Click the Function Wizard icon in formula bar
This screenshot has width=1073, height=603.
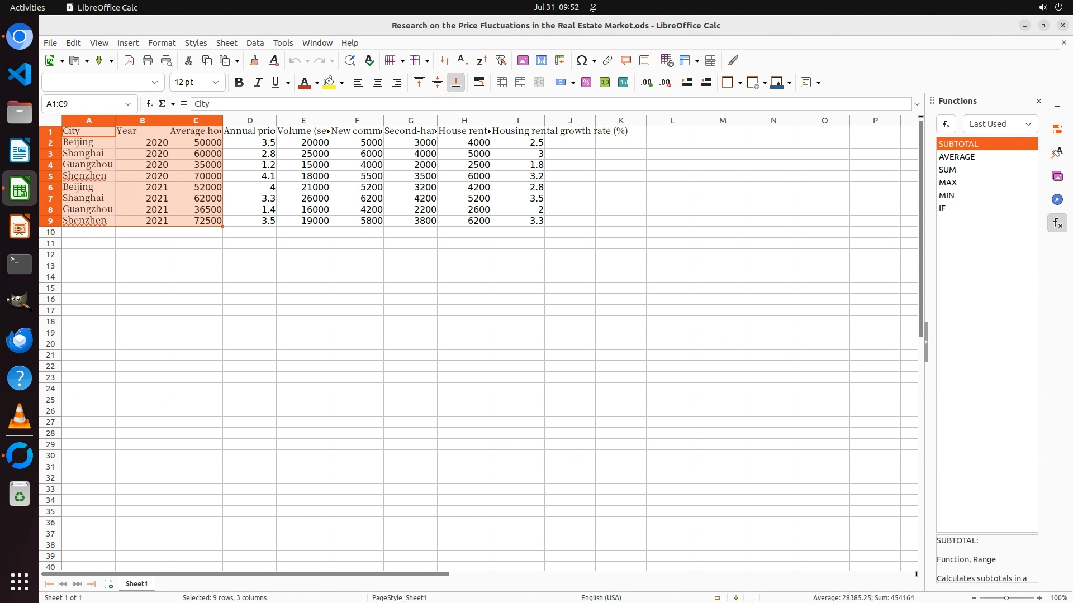tap(149, 104)
